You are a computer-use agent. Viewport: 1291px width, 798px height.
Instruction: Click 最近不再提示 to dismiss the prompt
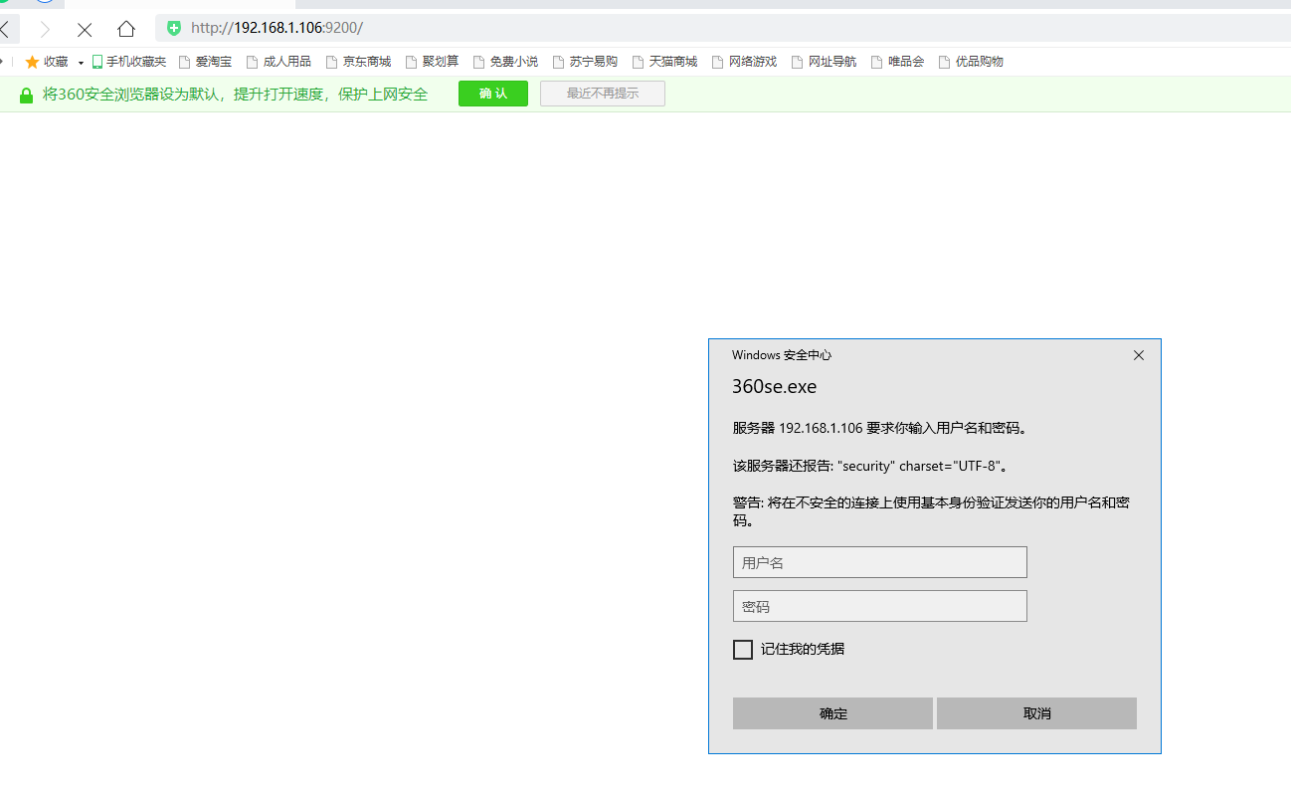pos(602,93)
